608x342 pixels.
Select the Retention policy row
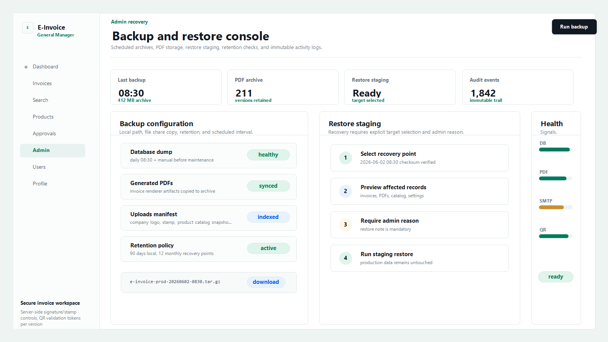[x=209, y=249]
